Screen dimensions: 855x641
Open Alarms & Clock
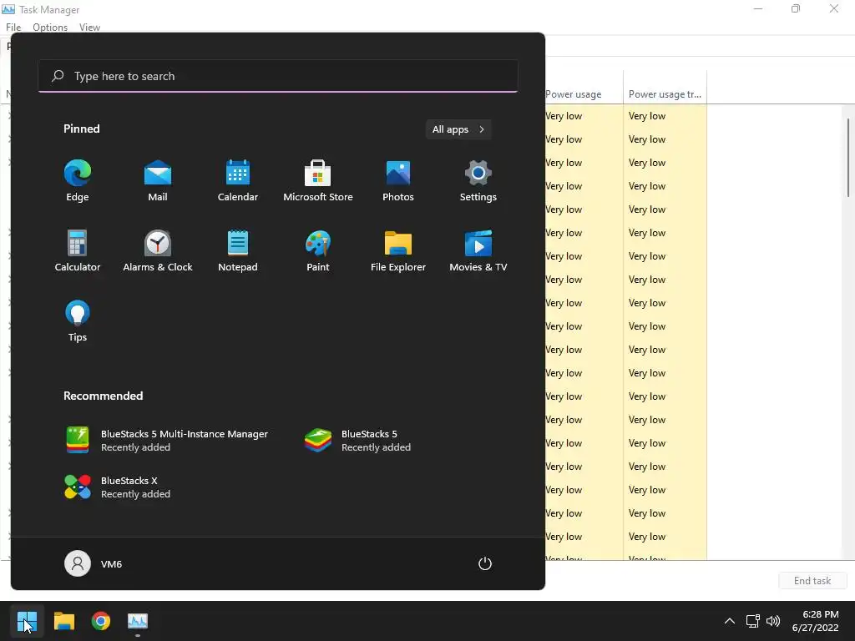158,251
